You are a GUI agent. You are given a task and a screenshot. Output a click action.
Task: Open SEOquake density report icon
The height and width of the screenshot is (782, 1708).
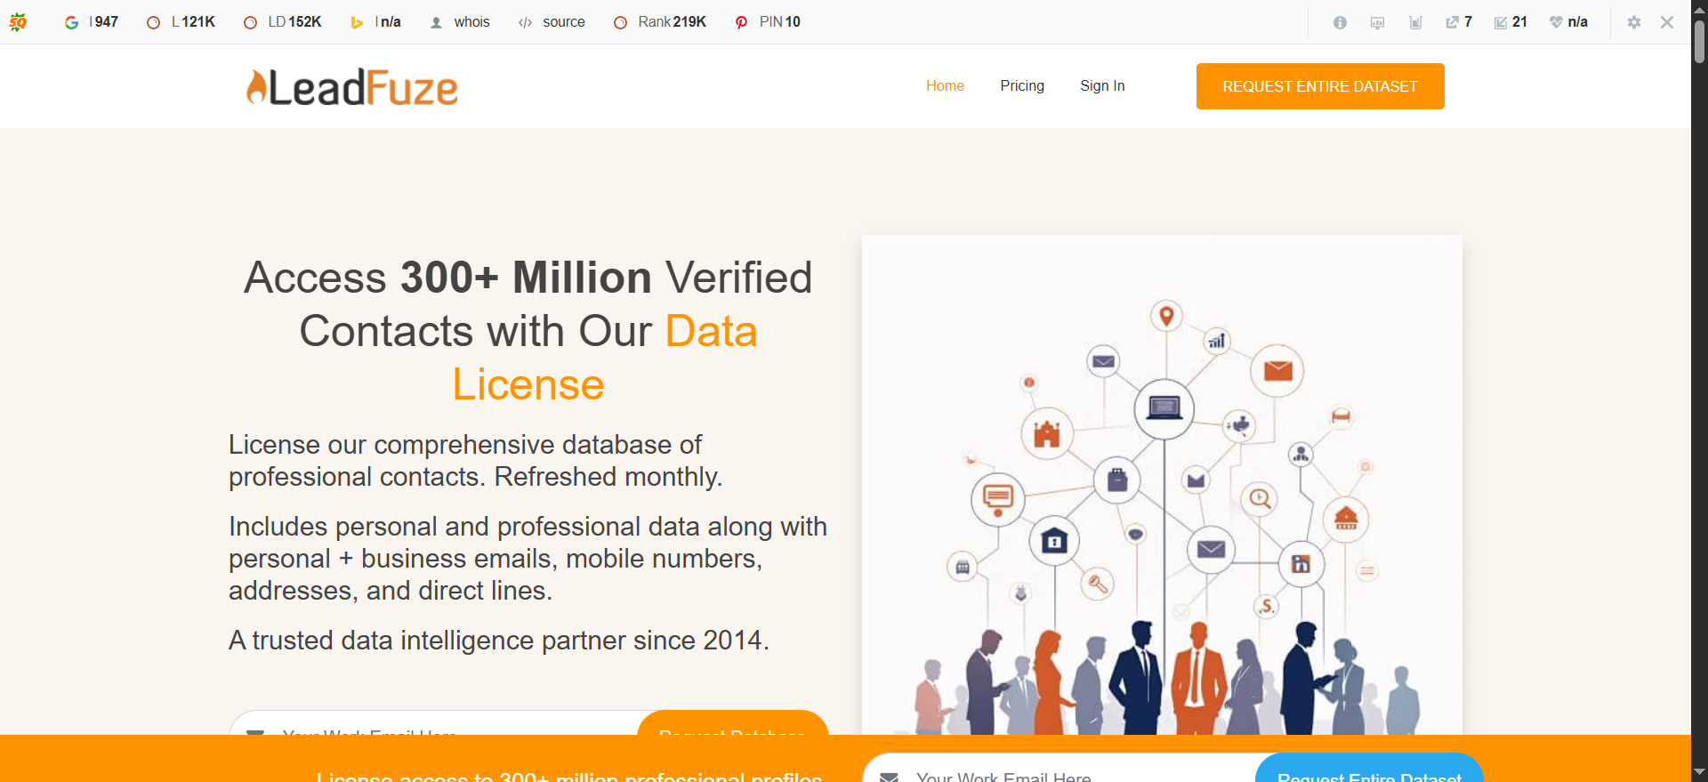1415,22
